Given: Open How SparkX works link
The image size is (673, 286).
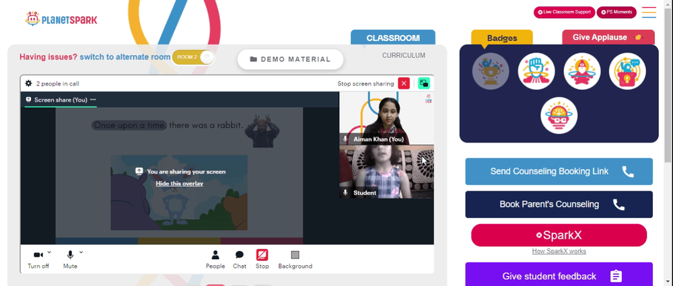Looking at the screenshot, I should point(559,251).
